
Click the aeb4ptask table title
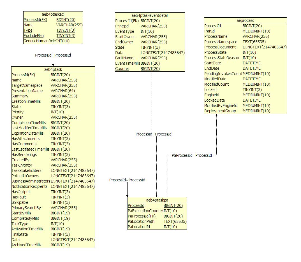point(53,69)
